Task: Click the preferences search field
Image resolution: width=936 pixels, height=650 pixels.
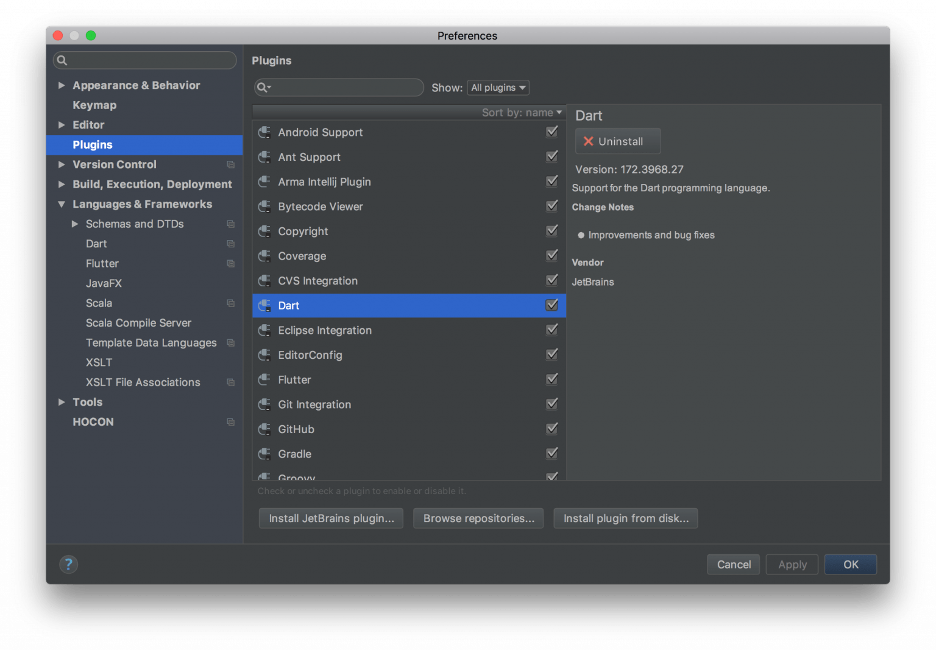Action: pos(145,60)
